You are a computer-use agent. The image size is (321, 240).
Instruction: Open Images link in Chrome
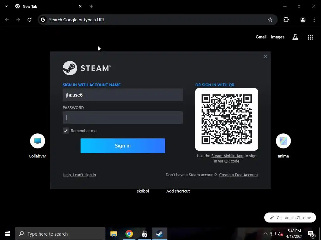tap(278, 37)
